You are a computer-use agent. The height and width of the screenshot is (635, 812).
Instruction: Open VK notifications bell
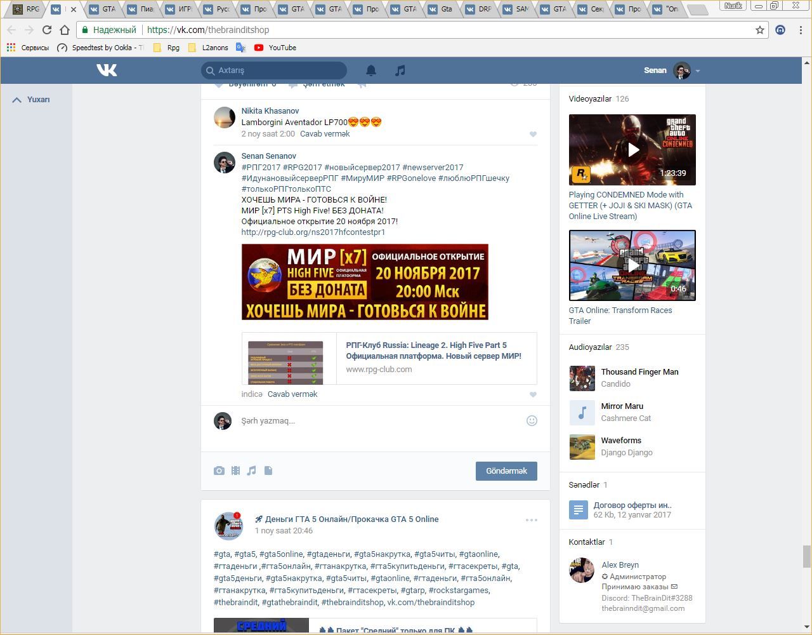click(x=371, y=70)
